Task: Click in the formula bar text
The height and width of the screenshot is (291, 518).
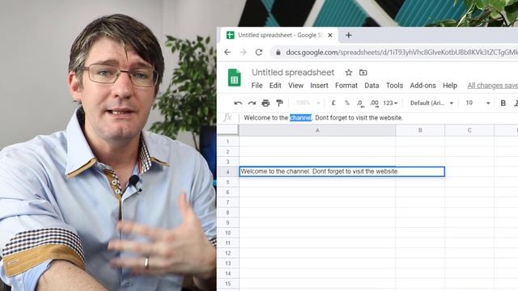Action: click(323, 118)
